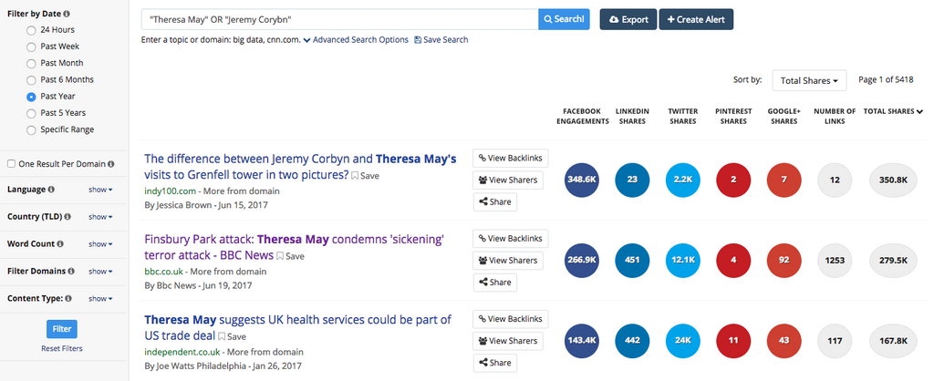Screen dimensions: 934x381
Task: Select the 24 Hours date filter
Action: tap(32, 30)
